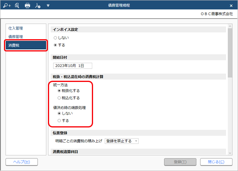This screenshot has width=238, height=171.
Task: Click the 開始日付 date field
Action: point(72,66)
